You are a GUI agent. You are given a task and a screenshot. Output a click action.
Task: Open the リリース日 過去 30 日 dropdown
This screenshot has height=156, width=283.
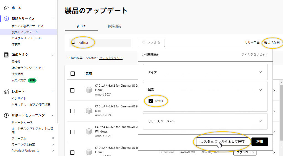click(273, 43)
